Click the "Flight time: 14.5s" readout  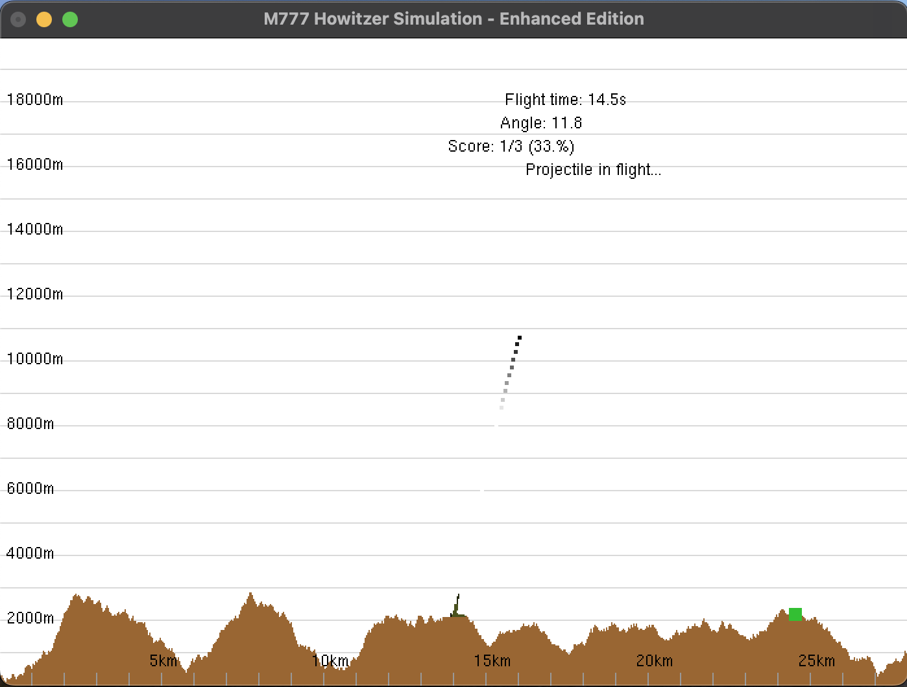565,100
